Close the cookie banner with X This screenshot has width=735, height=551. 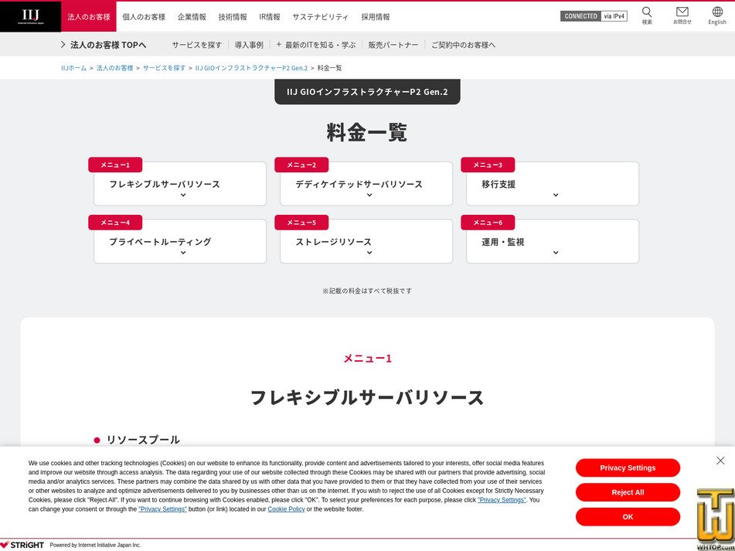[720, 461]
